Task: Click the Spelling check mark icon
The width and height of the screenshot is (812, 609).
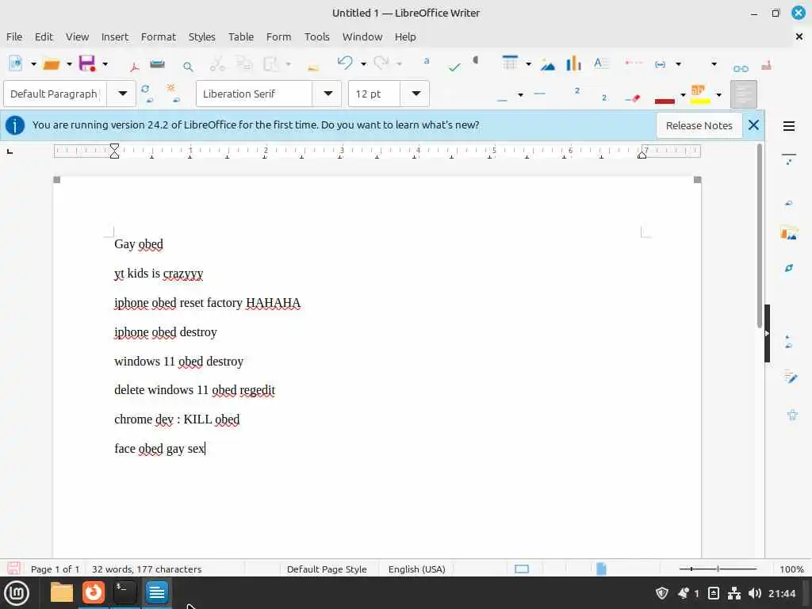Action: point(454,67)
